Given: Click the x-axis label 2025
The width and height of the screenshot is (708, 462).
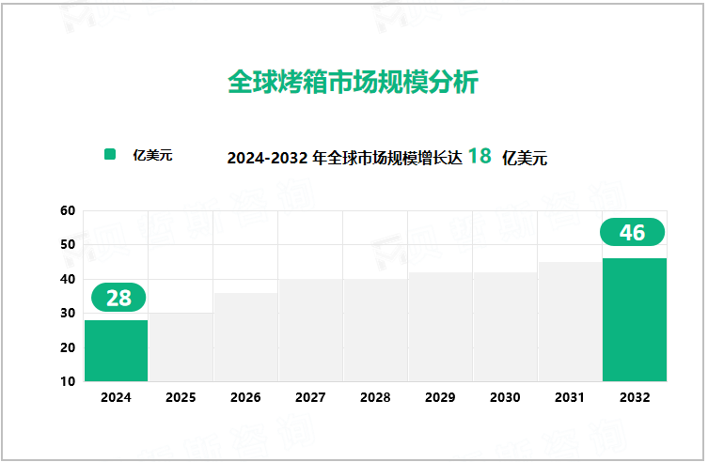Looking at the screenshot, I should pyautogui.click(x=181, y=397).
